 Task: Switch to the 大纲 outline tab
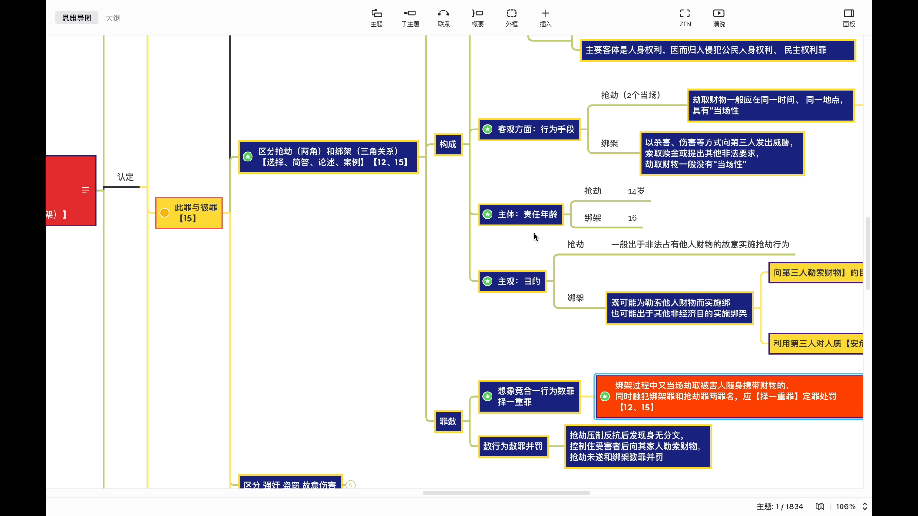tap(113, 18)
